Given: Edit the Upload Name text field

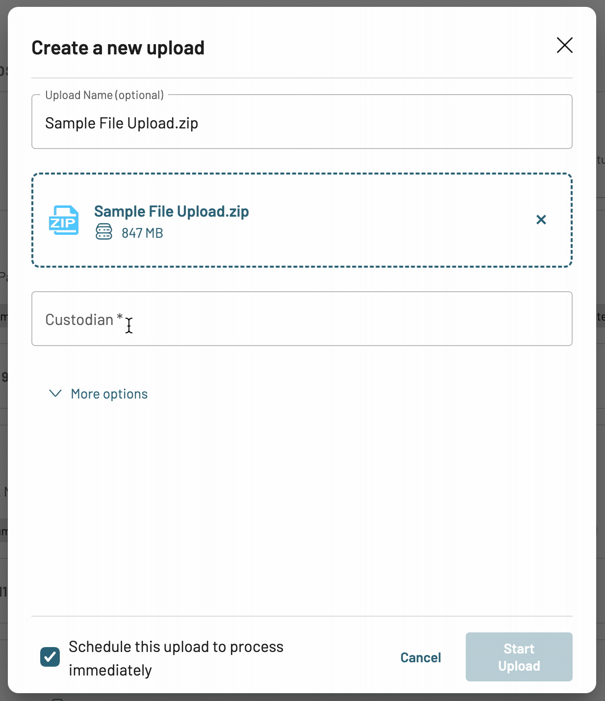Looking at the screenshot, I should pyautogui.click(x=302, y=123).
